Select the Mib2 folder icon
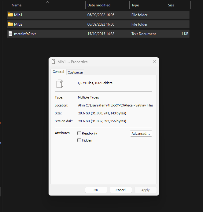203x212 pixels. pos(10,24)
